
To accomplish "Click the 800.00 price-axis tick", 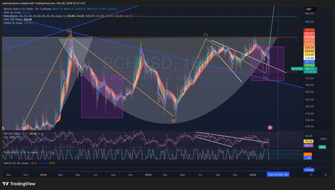I will (309, 21).
